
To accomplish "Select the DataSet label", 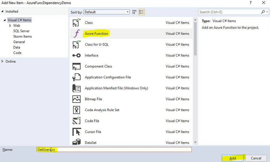I will 91,143.
